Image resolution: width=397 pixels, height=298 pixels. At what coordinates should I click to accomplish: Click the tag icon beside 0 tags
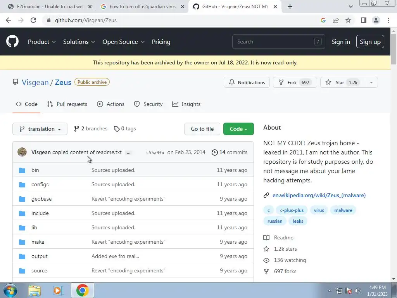pos(116,129)
